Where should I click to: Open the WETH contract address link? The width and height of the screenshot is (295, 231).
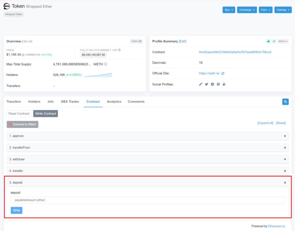[235, 52]
